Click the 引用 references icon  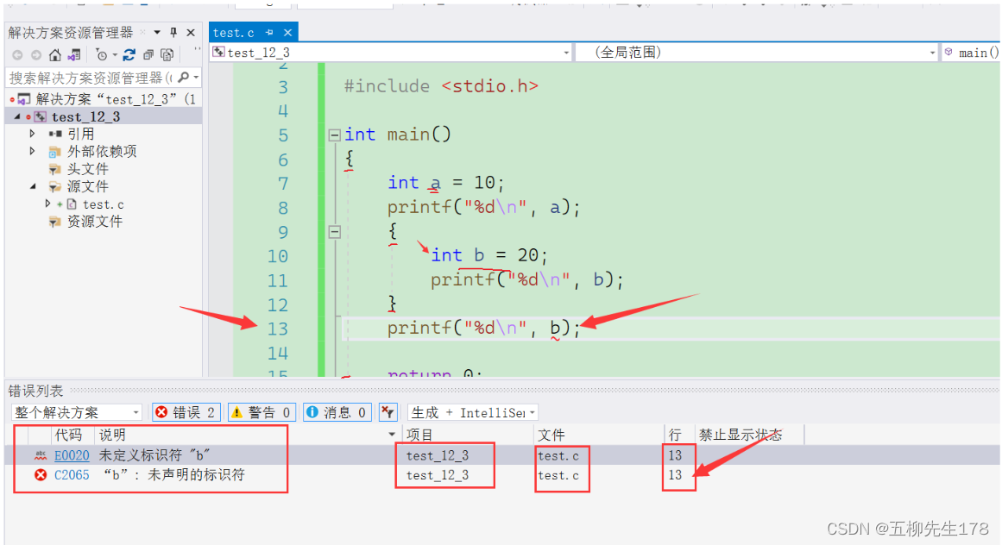[x=55, y=134]
